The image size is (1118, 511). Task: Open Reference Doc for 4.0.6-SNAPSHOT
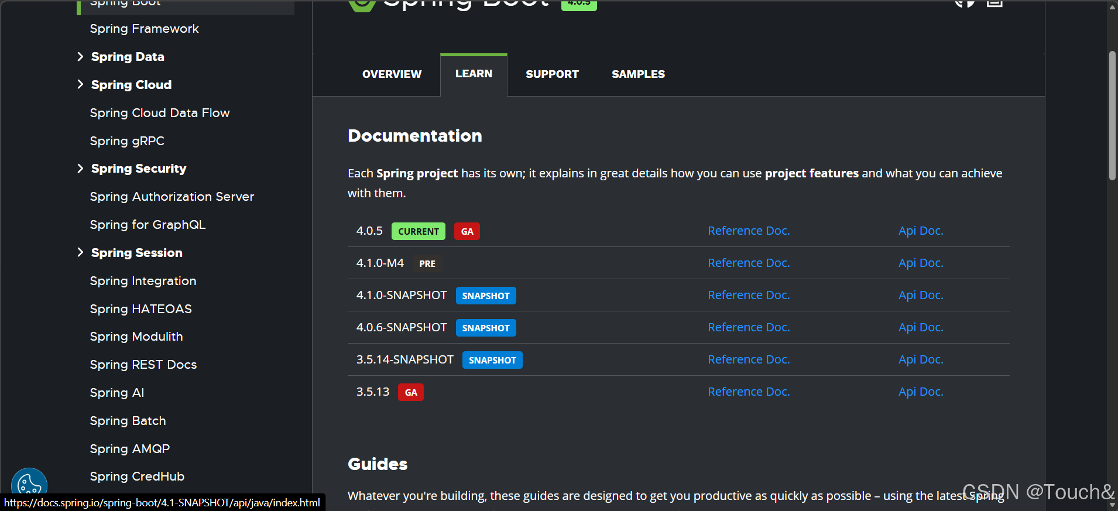click(749, 327)
